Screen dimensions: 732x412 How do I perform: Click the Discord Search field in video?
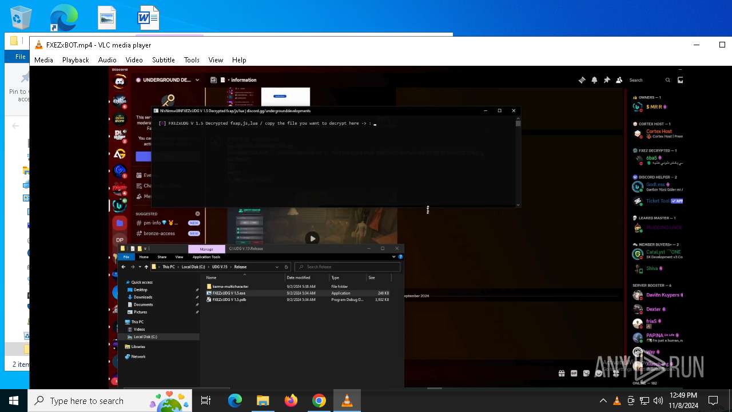click(650, 80)
